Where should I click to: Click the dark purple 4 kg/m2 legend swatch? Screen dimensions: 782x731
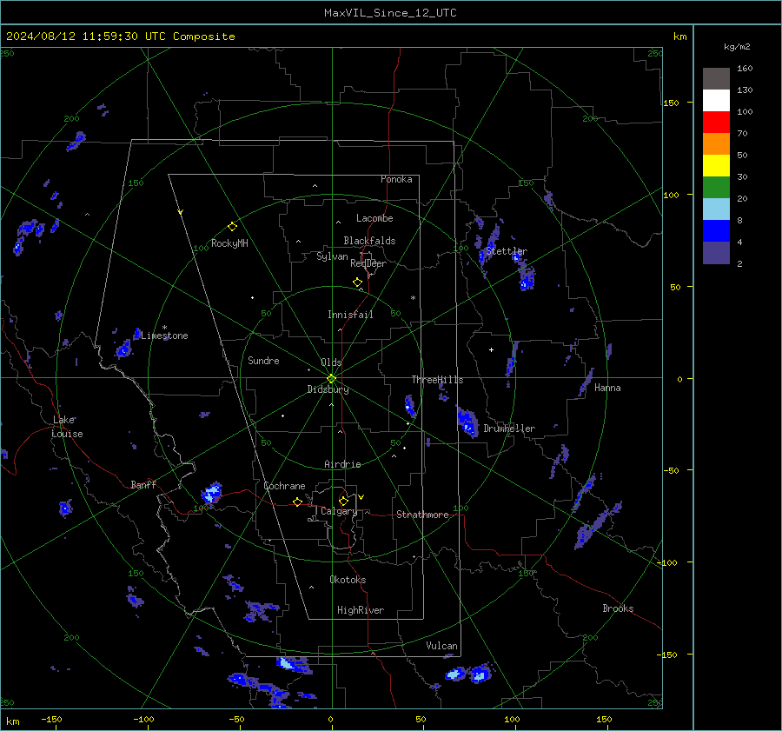[716, 252]
